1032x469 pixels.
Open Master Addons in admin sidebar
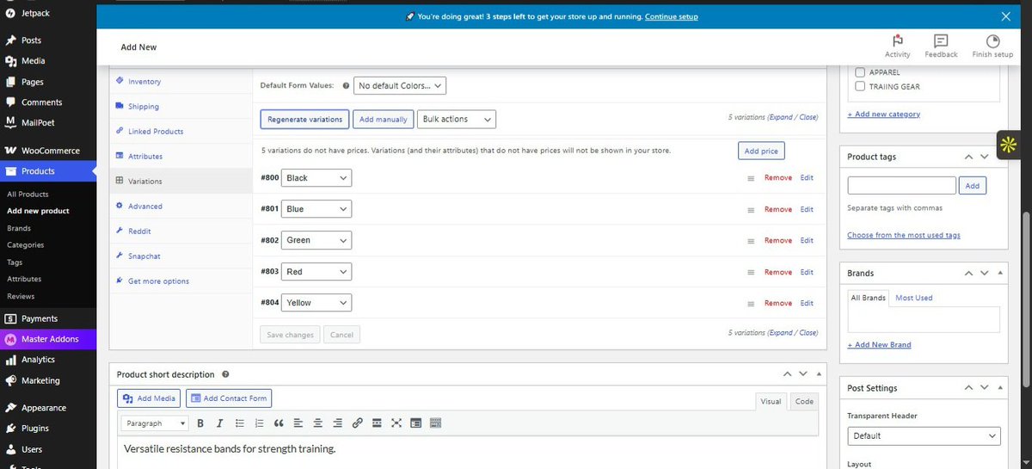48,339
